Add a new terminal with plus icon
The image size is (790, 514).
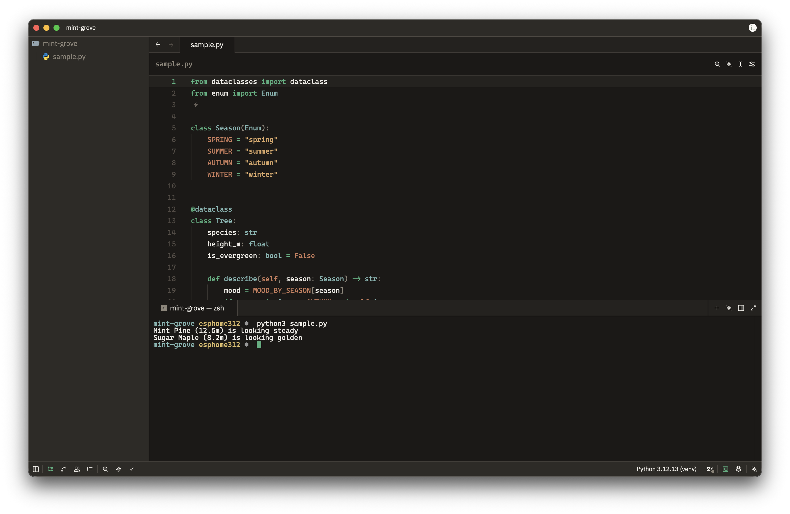pyautogui.click(x=717, y=308)
